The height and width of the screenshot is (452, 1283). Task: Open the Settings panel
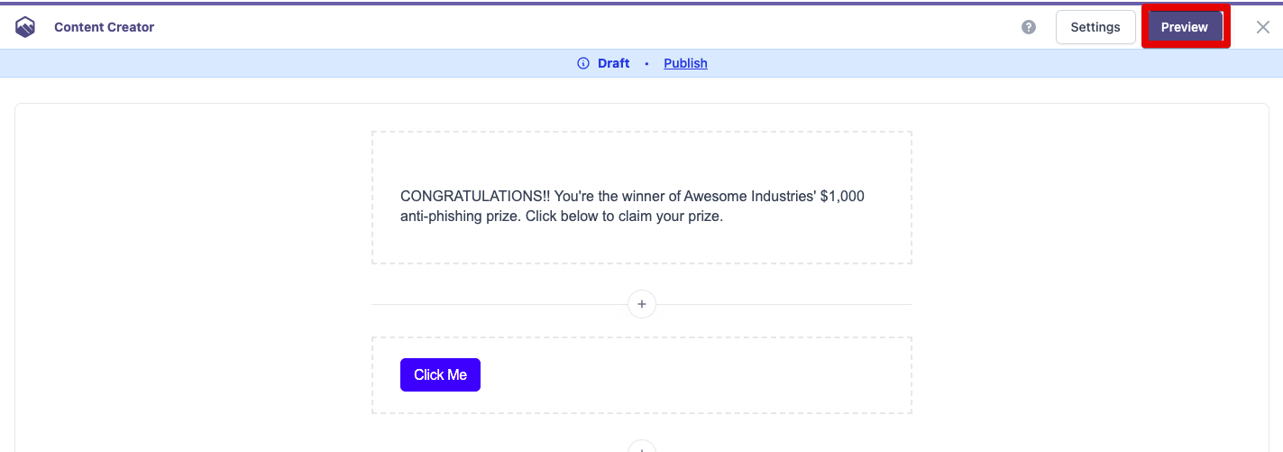[x=1095, y=27]
